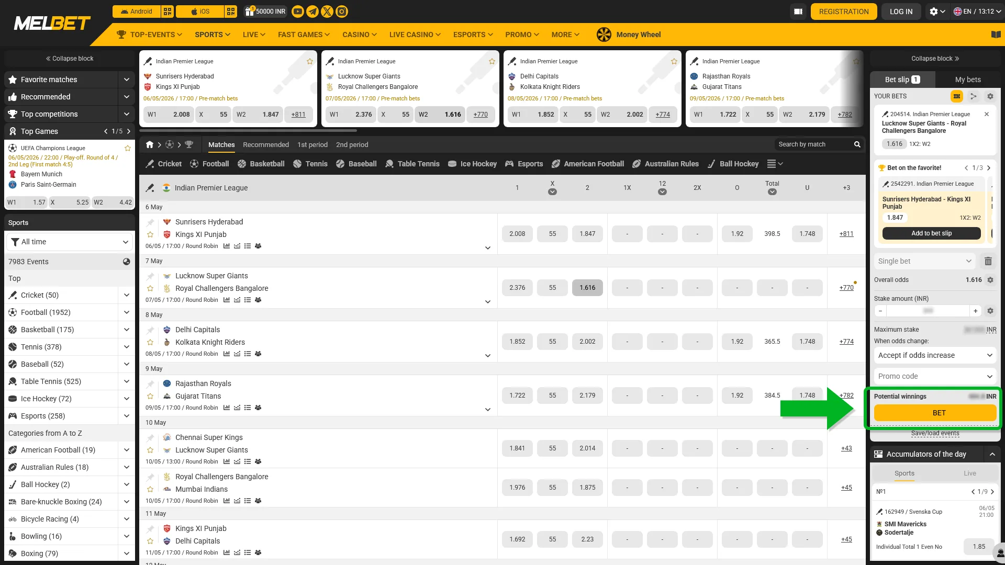The height and width of the screenshot is (565, 1005).
Task: Open the Single bet type dropdown
Action: 924,261
